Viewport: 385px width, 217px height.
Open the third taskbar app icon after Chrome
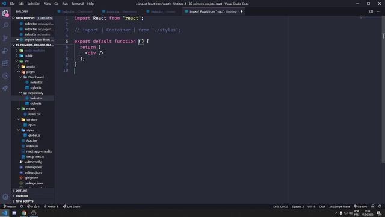[x=34, y=213]
